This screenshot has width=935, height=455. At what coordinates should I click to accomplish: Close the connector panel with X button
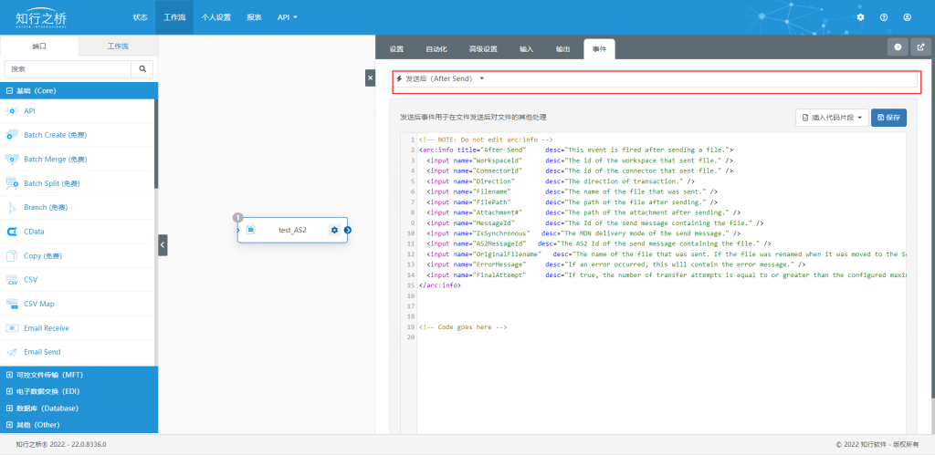(370, 78)
